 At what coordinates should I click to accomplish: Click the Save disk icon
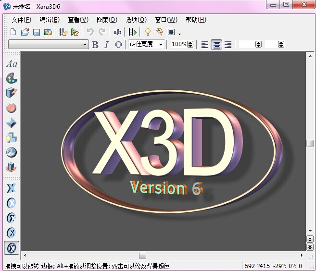pyautogui.click(x=37, y=32)
